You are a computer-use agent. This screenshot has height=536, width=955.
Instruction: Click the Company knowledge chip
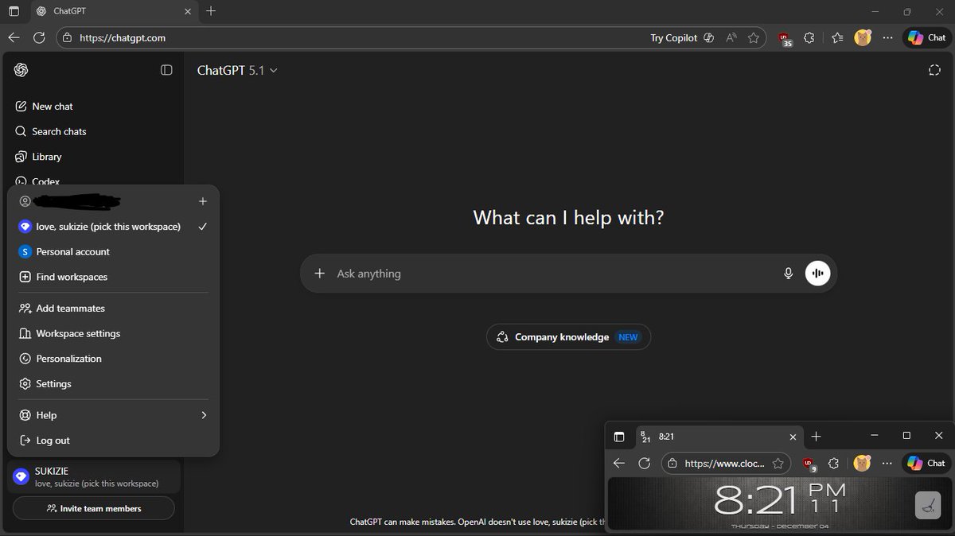point(568,337)
